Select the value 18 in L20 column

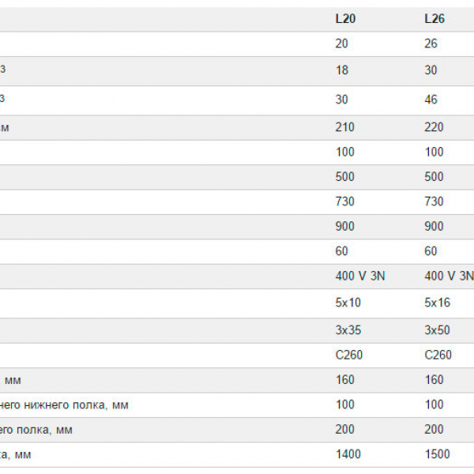point(342,70)
